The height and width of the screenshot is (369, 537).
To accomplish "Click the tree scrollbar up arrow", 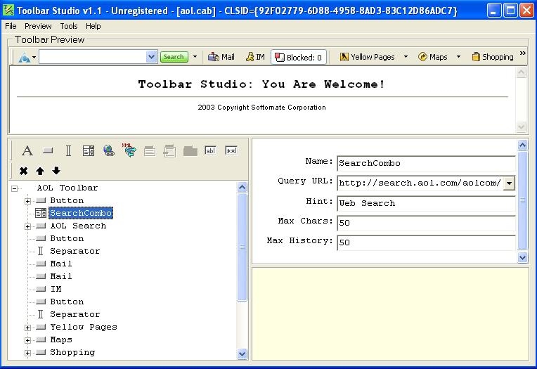I will pyautogui.click(x=242, y=187).
